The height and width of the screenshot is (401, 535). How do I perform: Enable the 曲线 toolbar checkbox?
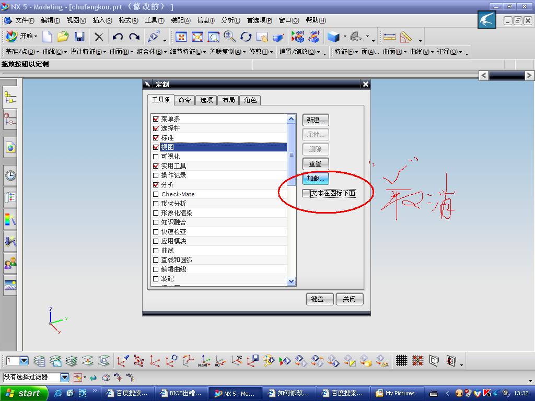click(x=156, y=250)
